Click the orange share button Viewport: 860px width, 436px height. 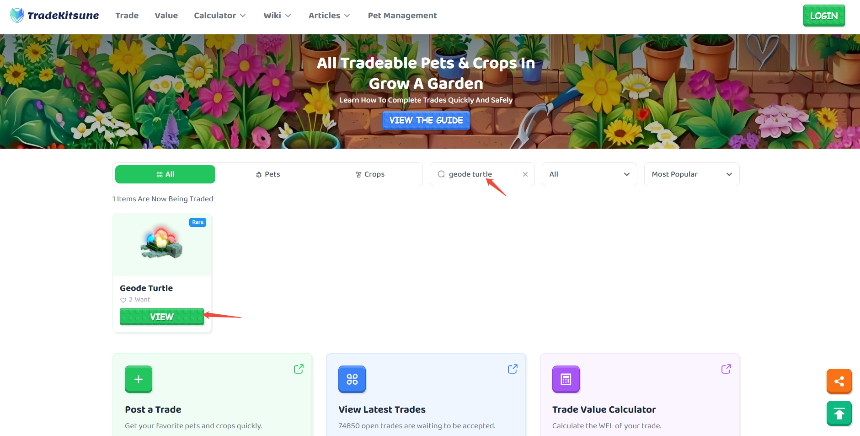pyautogui.click(x=839, y=381)
